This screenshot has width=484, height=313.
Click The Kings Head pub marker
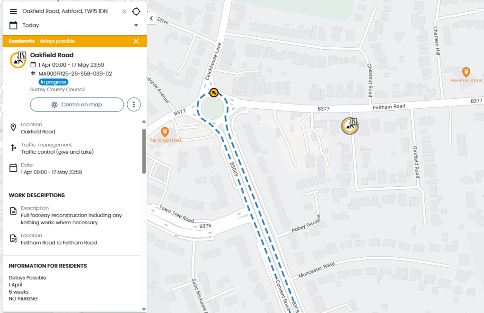click(x=165, y=131)
